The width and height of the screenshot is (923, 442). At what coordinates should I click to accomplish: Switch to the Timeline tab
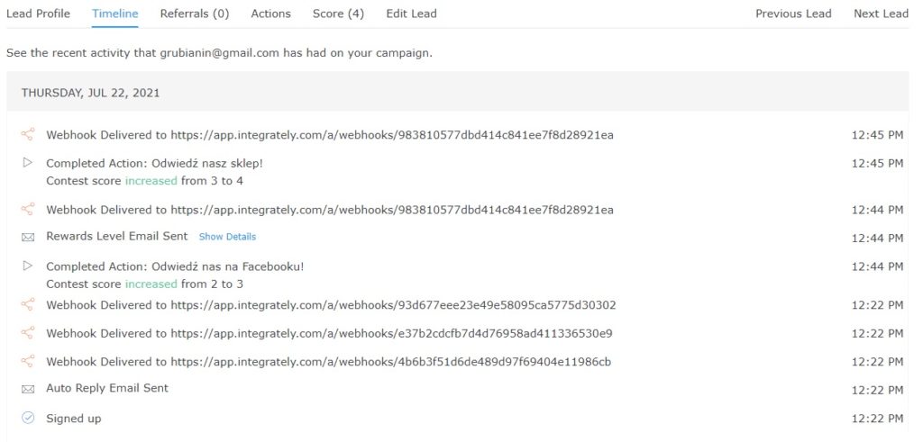114,14
